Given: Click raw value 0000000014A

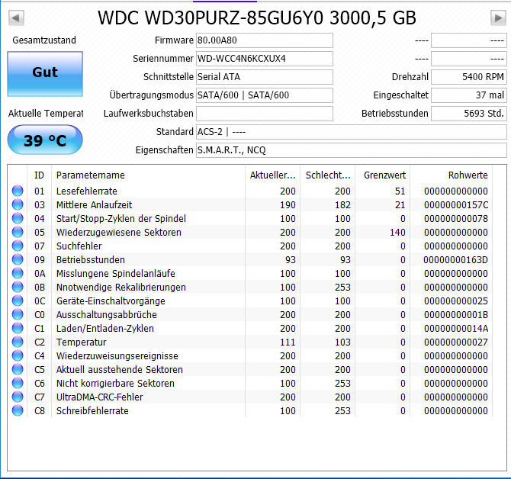Looking at the screenshot, I should click(x=456, y=328).
